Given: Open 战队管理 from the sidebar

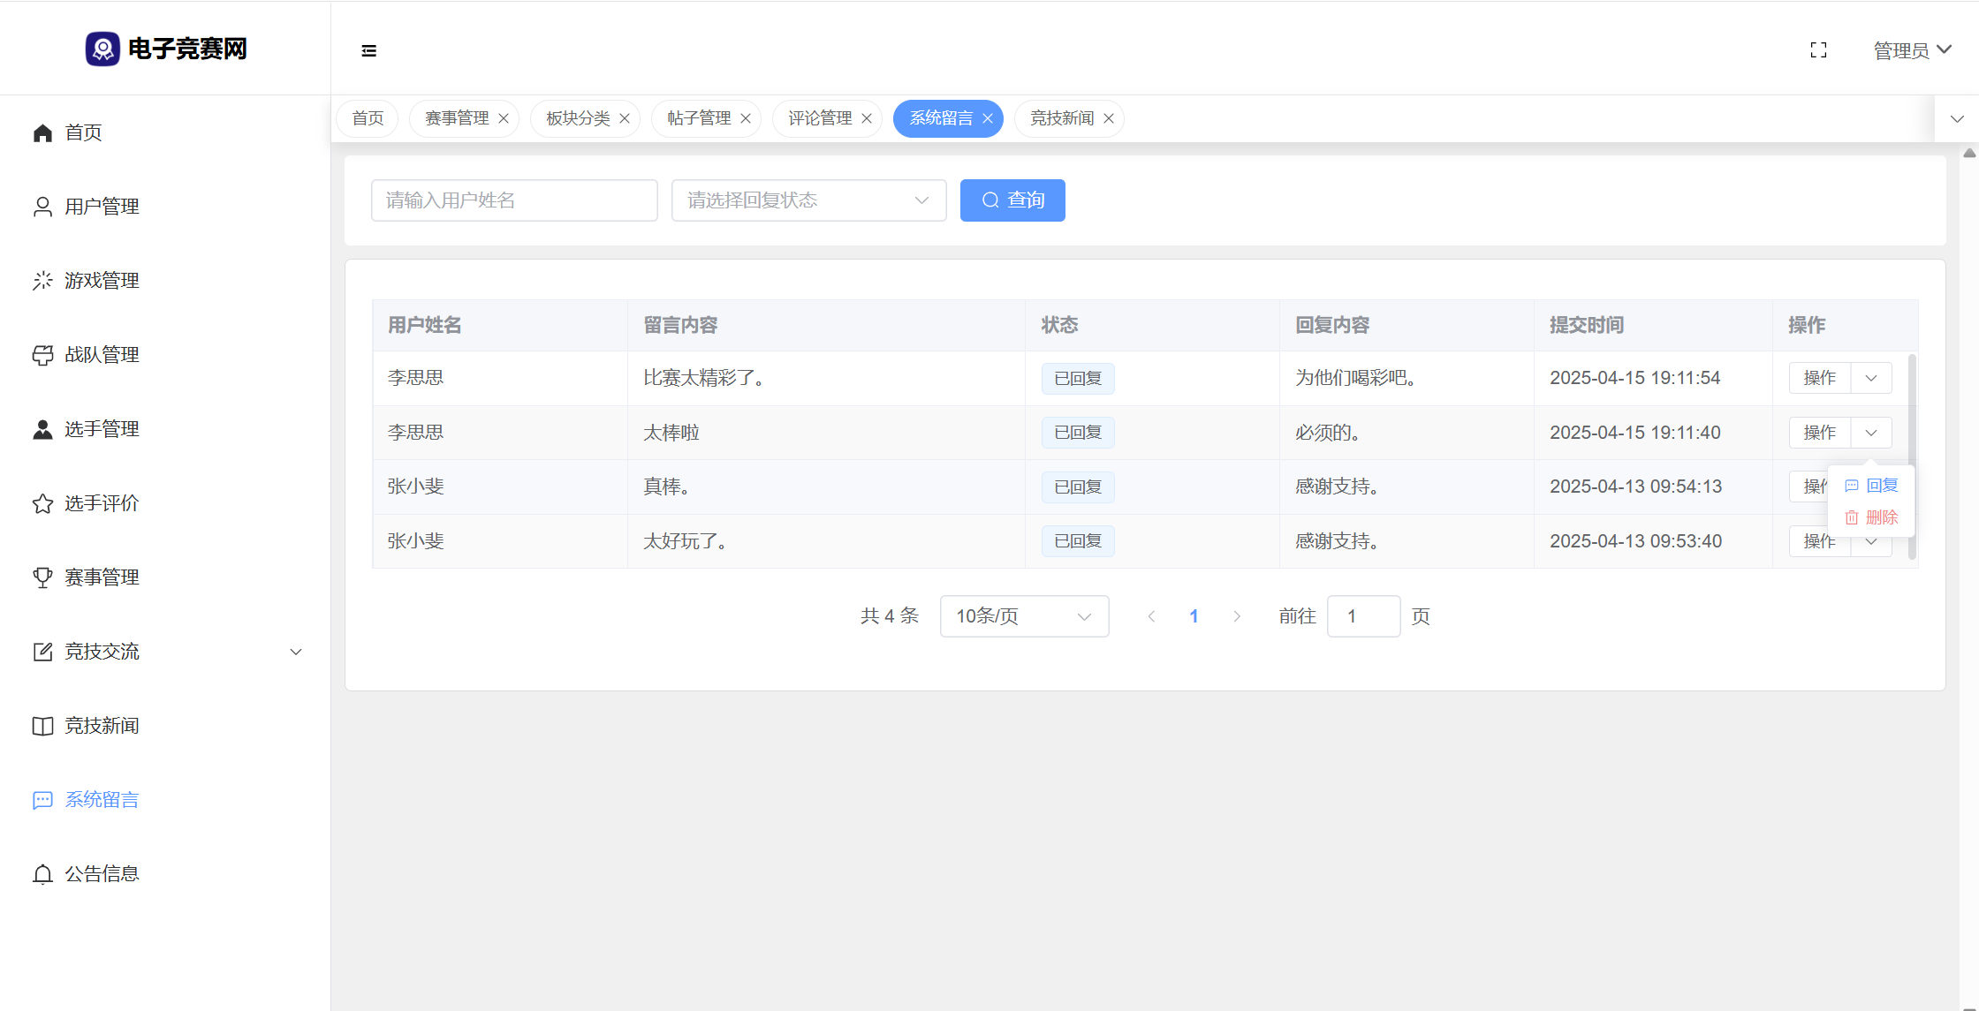Looking at the screenshot, I should point(102,355).
